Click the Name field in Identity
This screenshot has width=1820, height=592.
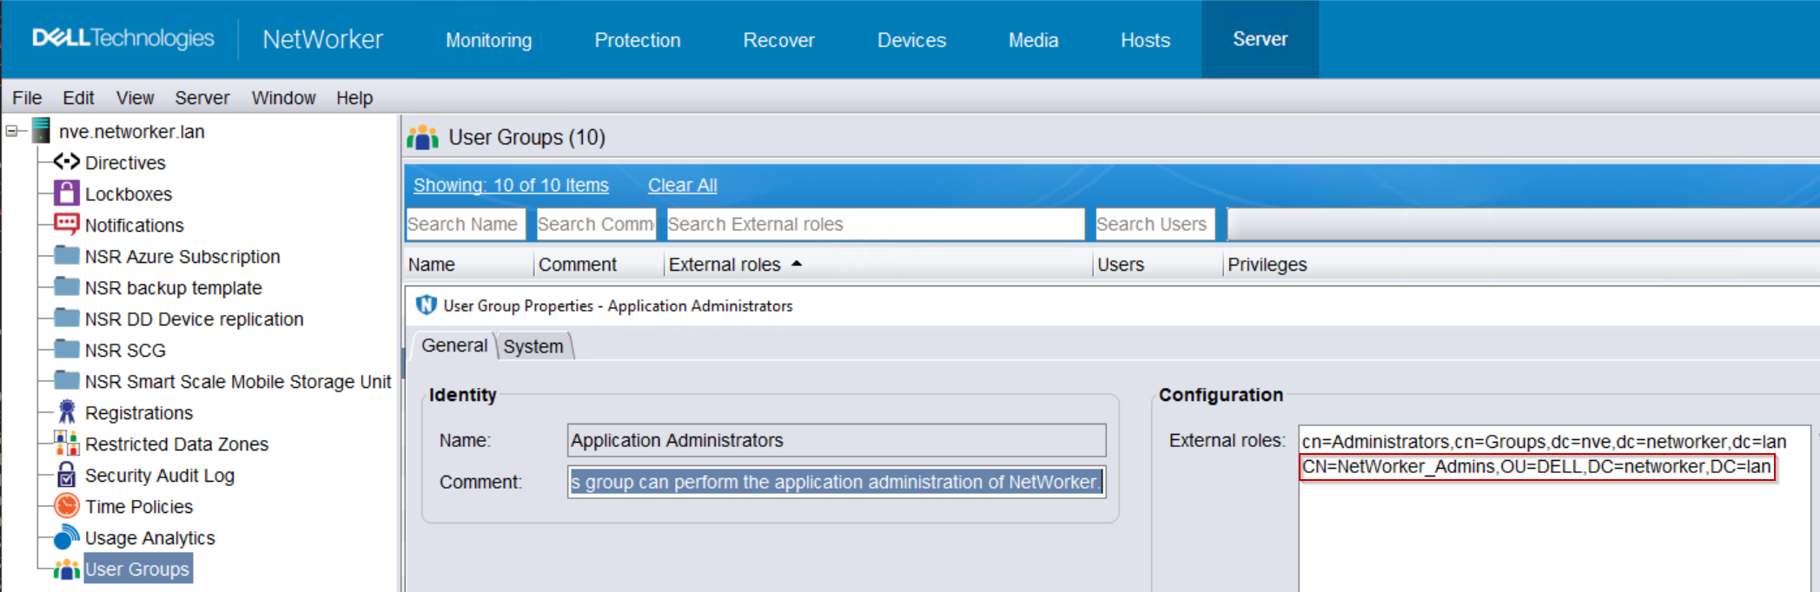pos(836,440)
